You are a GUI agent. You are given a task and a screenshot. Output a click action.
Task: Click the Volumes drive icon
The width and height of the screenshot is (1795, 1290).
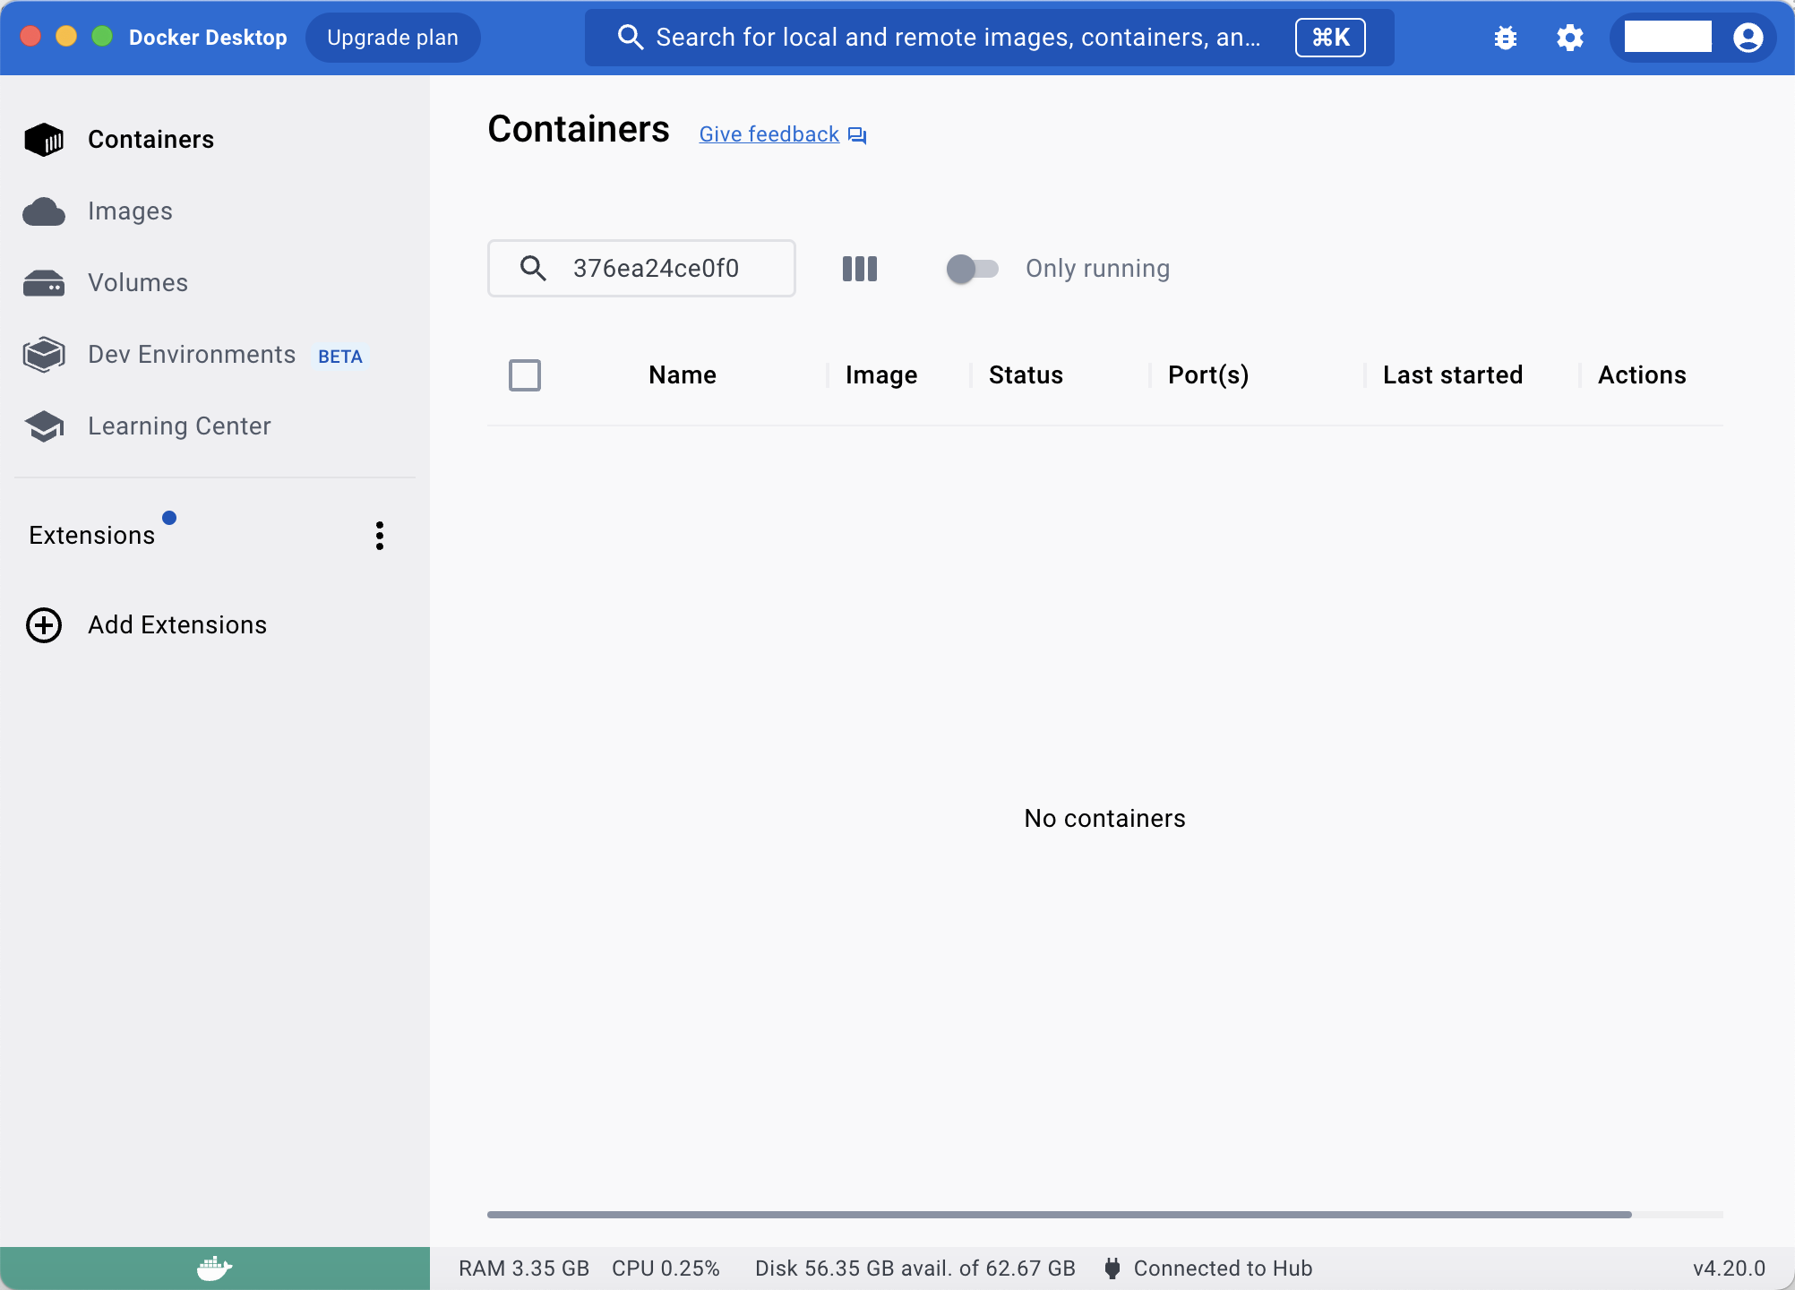[44, 283]
